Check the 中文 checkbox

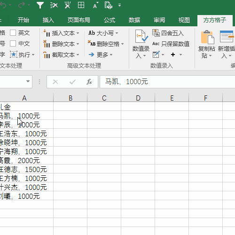(13, 44)
